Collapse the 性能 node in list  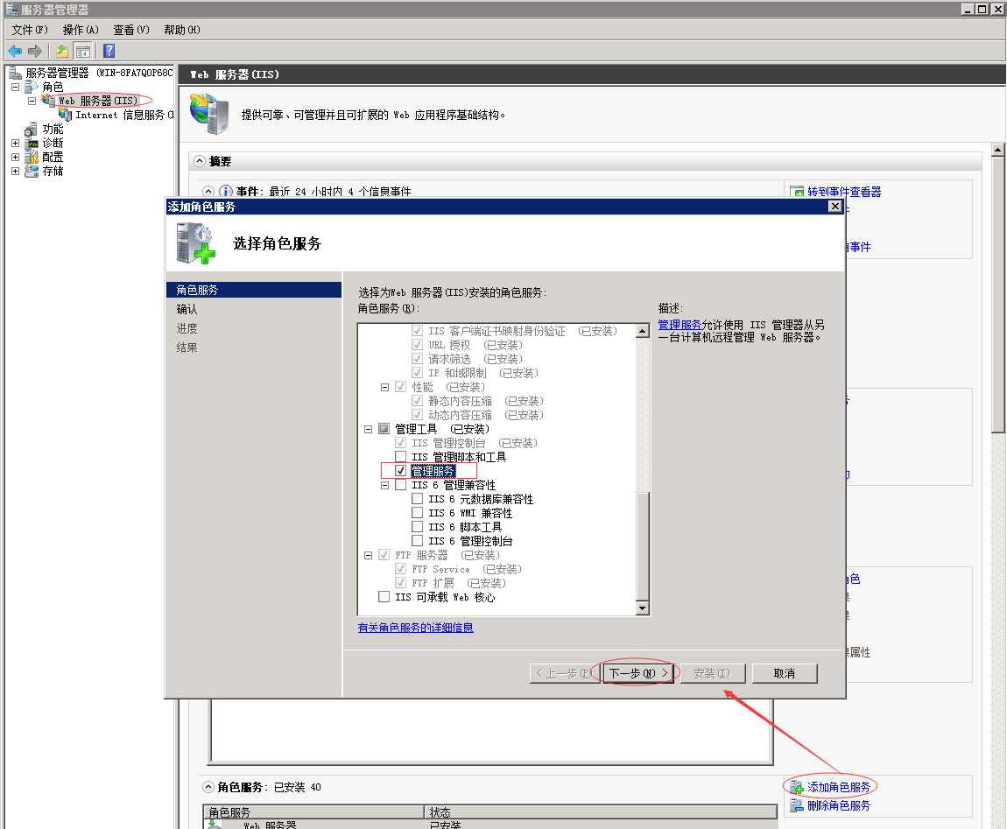(384, 387)
